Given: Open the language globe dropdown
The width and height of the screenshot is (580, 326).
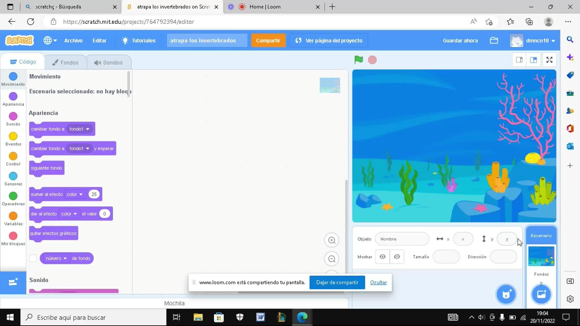Looking at the screenshot, I should point(50,40).
